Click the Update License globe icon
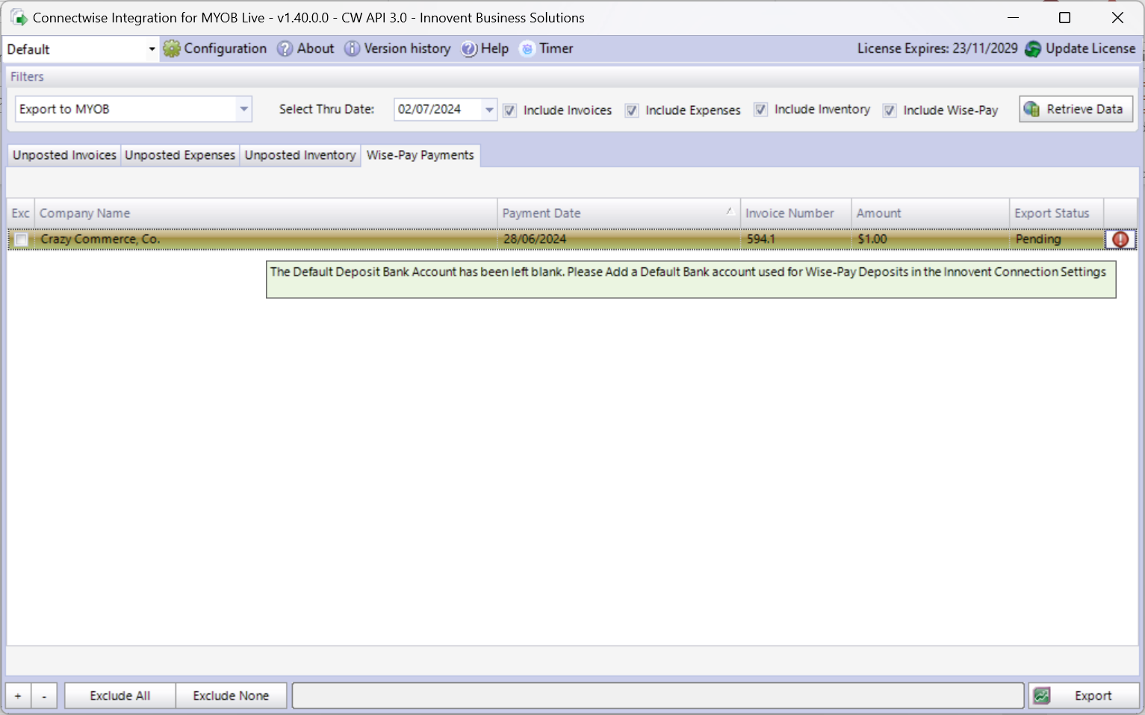The height and width of the screenshot is (715, 1145). (1033, 49)
